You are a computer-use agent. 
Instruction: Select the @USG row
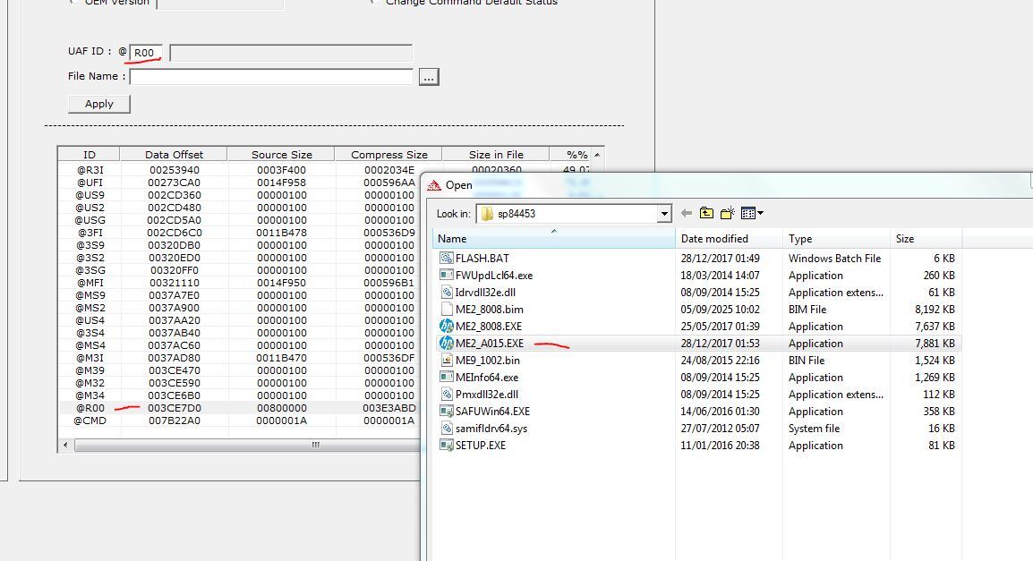coord(240,220)
